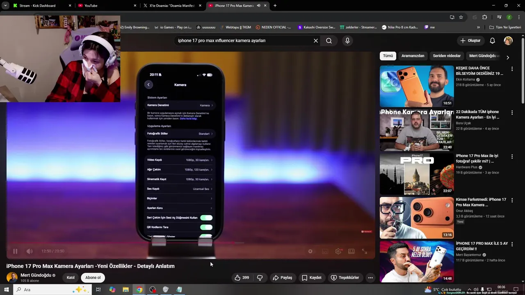
Task: Open a new browser tab
Action: pyautogui.click(x=275, y=6)
